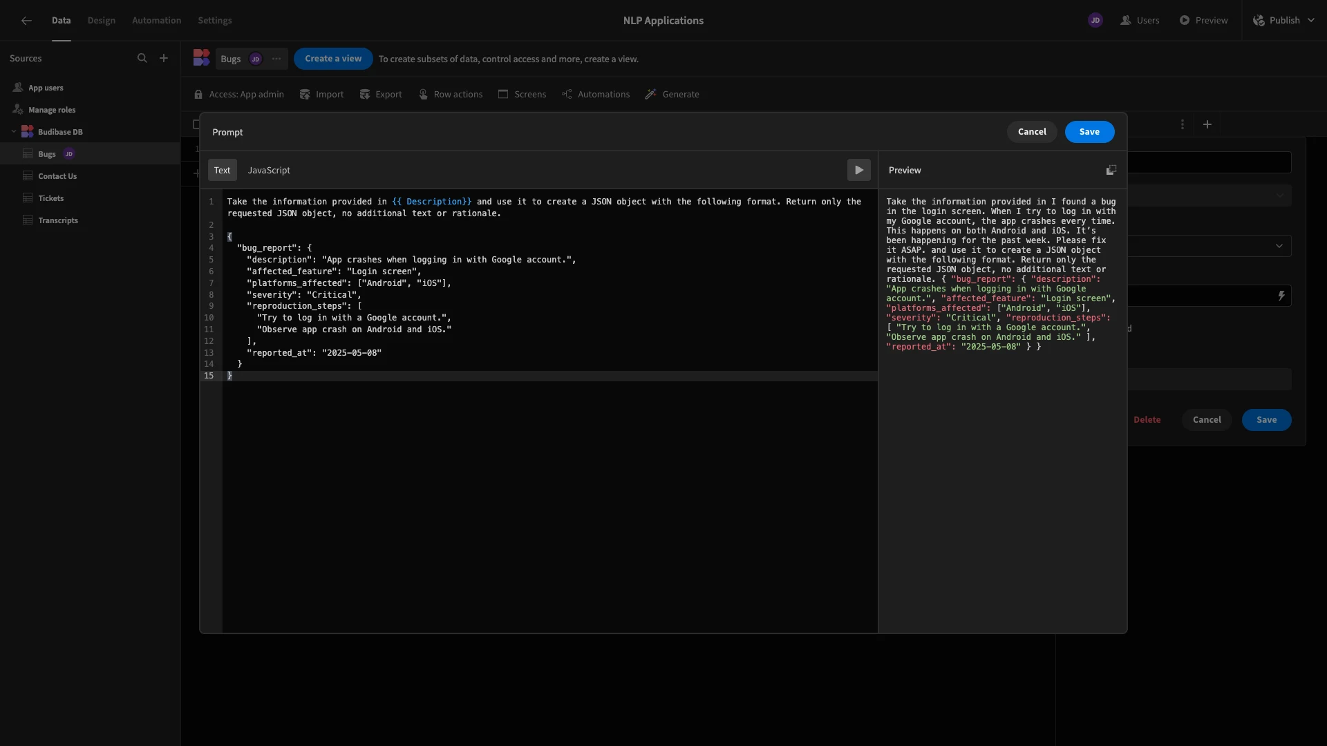Click the JD user avatar in top bar
The image size is (1327, 746).
click(x=1095, y=21)
